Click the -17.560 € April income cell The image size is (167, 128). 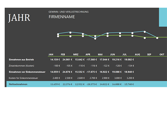tap(92, 60)
